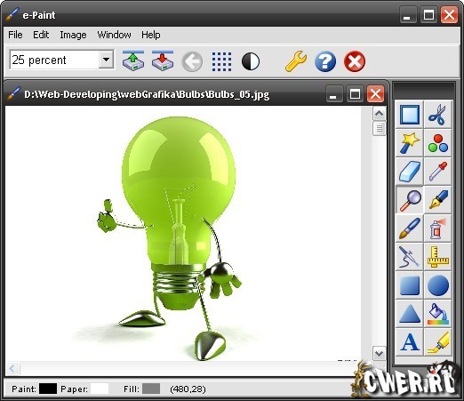This screenshot has height=401, width=464.
Task: Click the white Paper color swatch
Action: click(100, 389)
